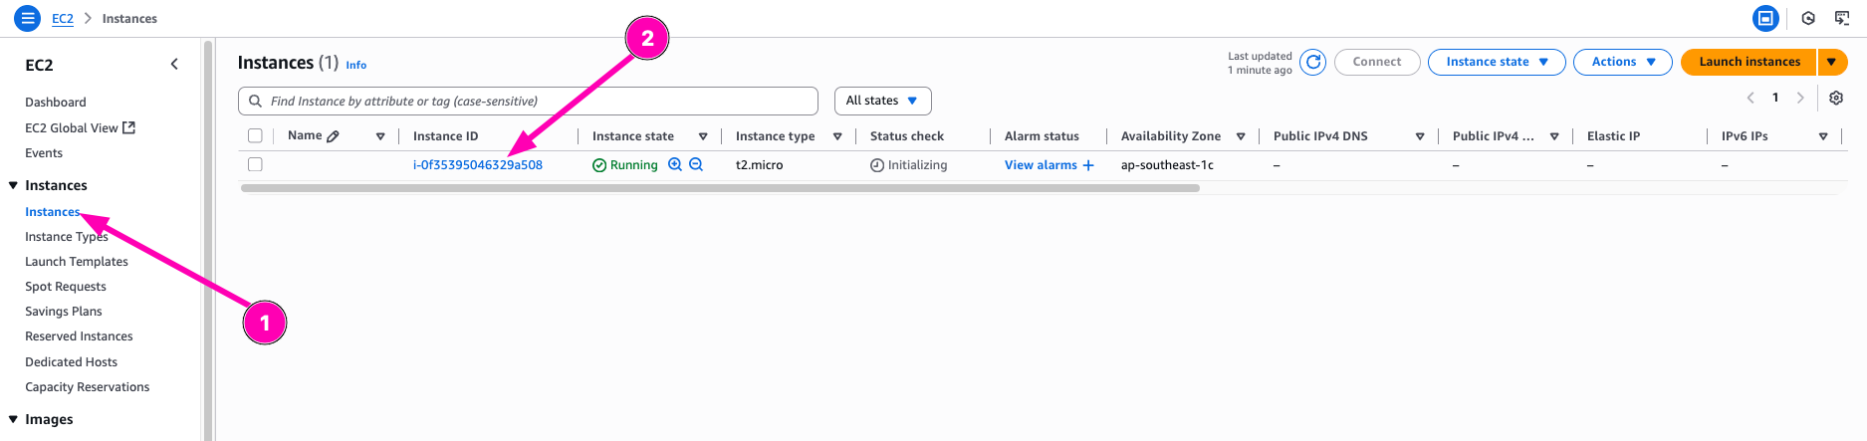Expand the Instance state dropdown button
1867x441 pixels.
1496,62
